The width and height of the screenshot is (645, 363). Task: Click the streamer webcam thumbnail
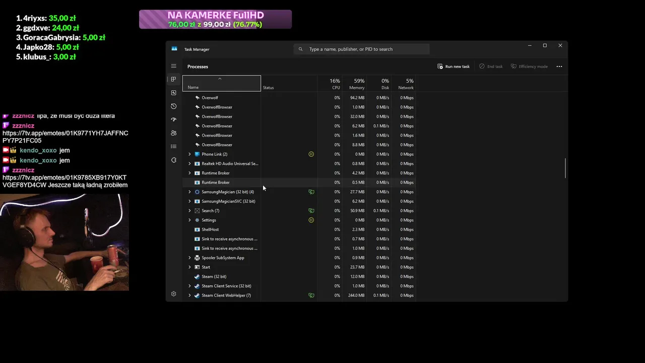64,242
